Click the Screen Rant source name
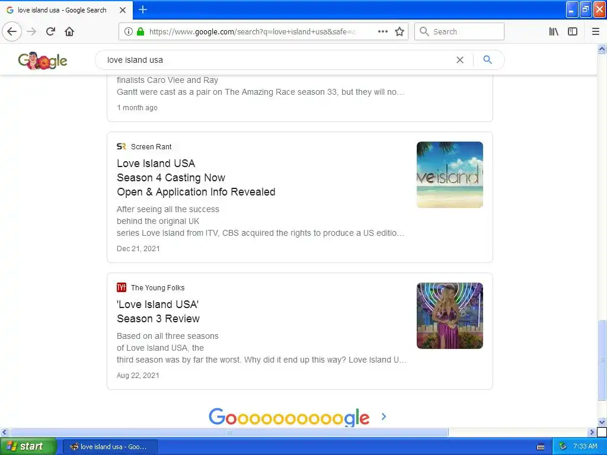Screen dimensions: 607x455 click(151, 147)
